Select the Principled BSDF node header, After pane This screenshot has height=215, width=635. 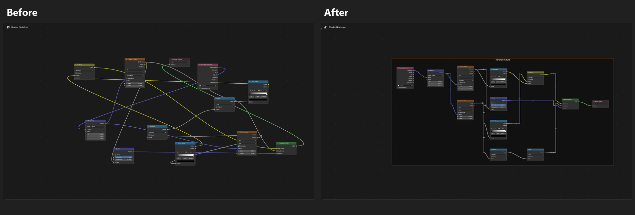coord(570,99)
